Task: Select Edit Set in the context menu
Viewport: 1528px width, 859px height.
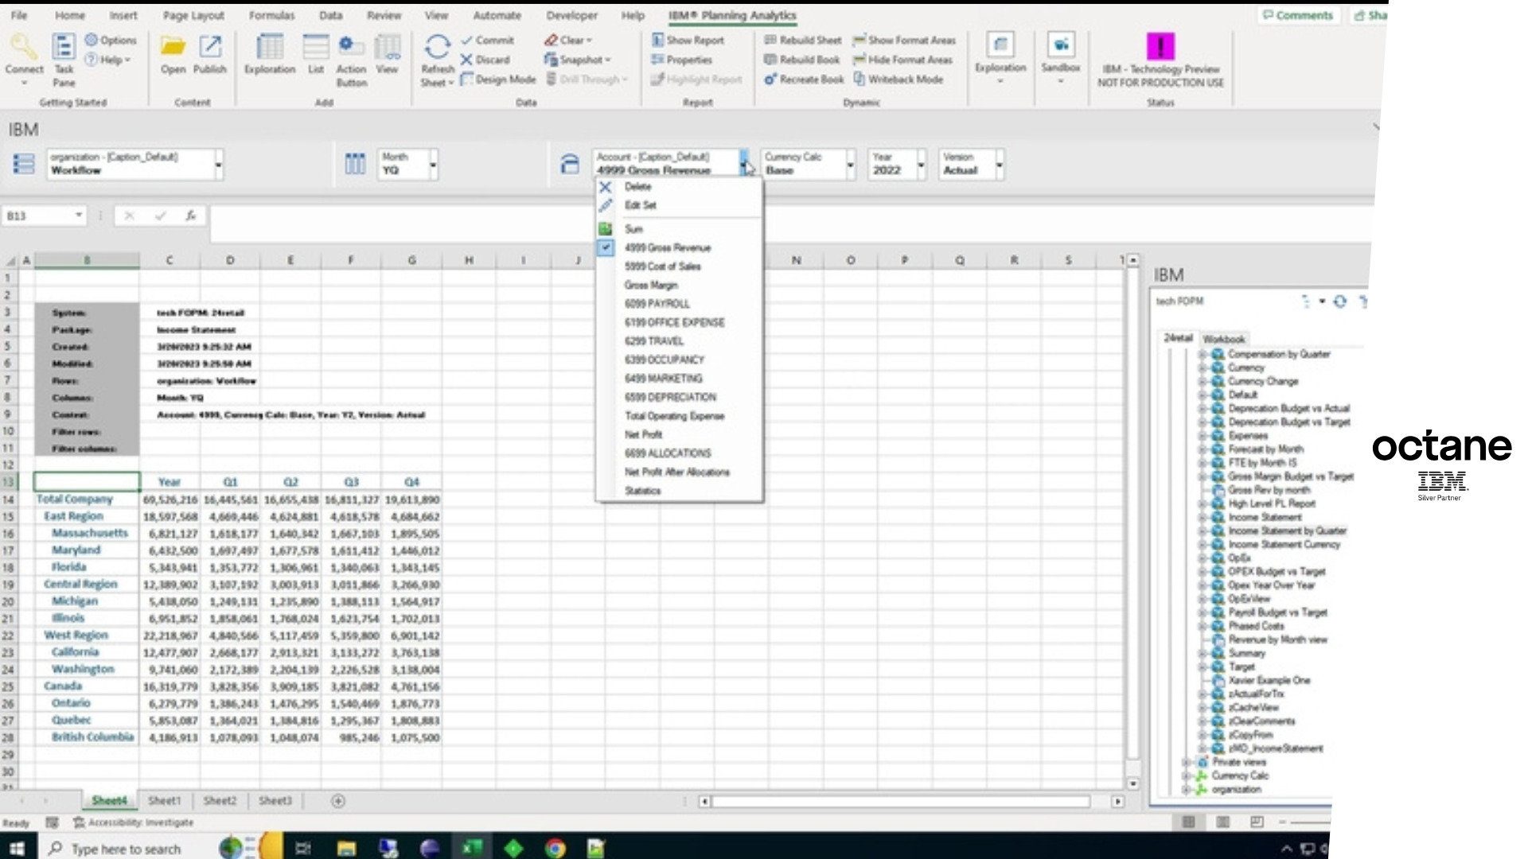Action: coord(640,205)
